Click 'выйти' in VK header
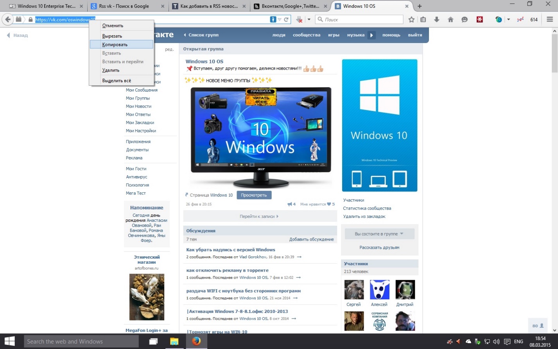 click(x=415, y=35)
